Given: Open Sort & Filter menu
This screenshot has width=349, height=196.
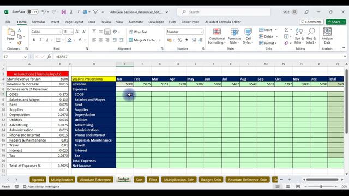Looking at the screenshot, I should point(299,36).
